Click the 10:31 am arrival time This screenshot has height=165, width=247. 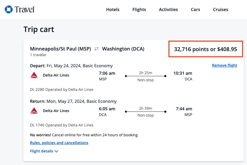[183, 73]
